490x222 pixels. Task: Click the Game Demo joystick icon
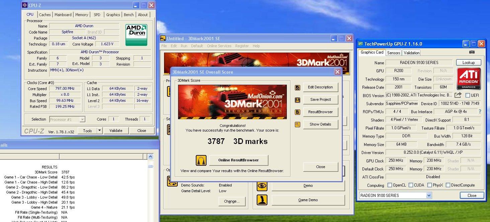click(x=262, y=200)
